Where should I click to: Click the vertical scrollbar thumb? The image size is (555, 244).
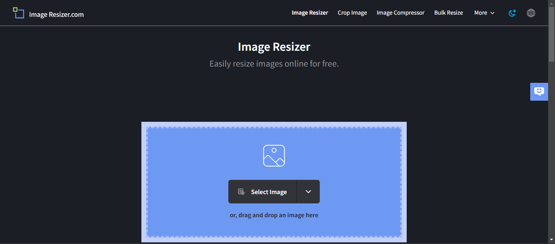pos(552,35)
